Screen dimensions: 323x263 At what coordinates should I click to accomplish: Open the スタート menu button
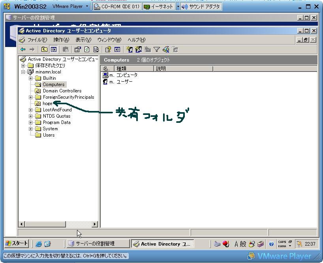coord(17,243)
